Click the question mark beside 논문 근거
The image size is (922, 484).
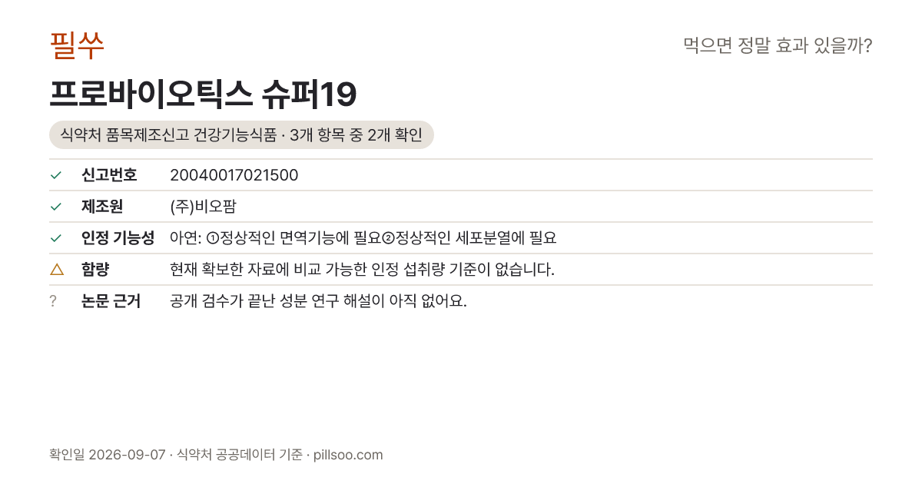click(53, 301)
